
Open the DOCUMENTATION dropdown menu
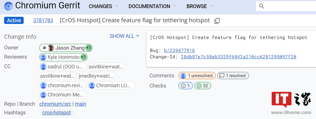pos(152,6)
